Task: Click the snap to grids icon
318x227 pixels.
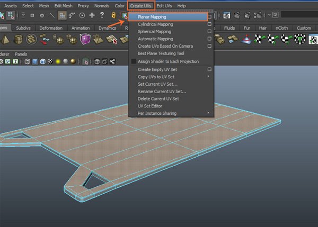Action: (62, 15)
